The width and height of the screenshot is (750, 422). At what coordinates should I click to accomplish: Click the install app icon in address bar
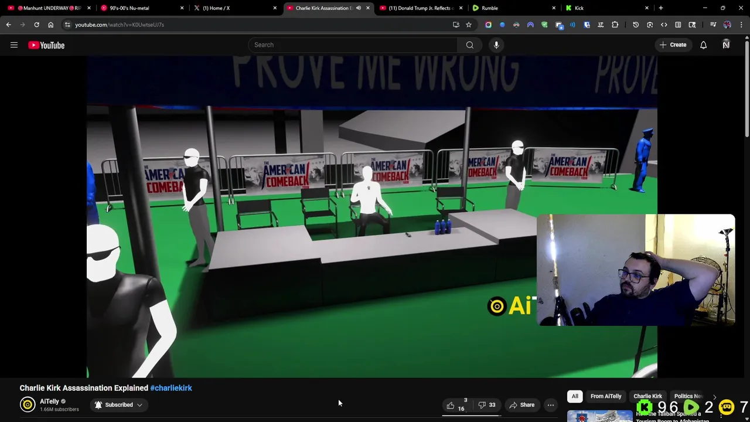click(x=456, y=25)
